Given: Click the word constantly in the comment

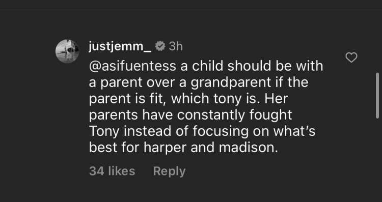Looking at the screenshot, I should [211, 115].
